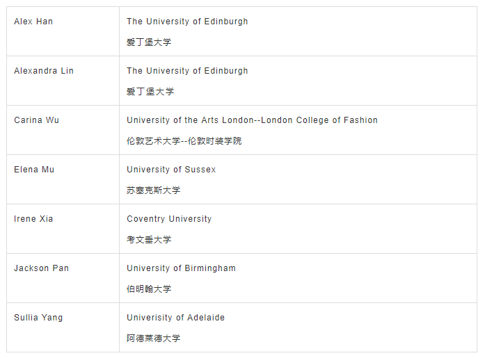
Task: Select the Alexandra Lin name cell
Action: coord(44,71)
